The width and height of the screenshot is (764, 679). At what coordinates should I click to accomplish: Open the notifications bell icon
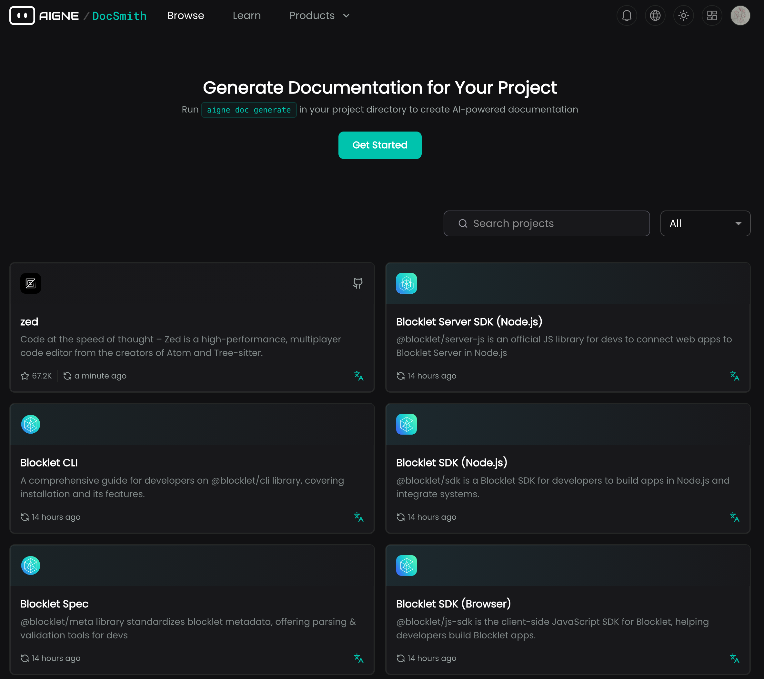(627, 16)
